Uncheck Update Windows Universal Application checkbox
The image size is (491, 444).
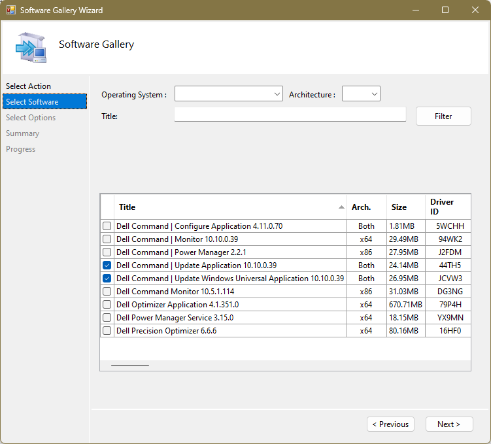pyautogui.click(x=107, y=278)
